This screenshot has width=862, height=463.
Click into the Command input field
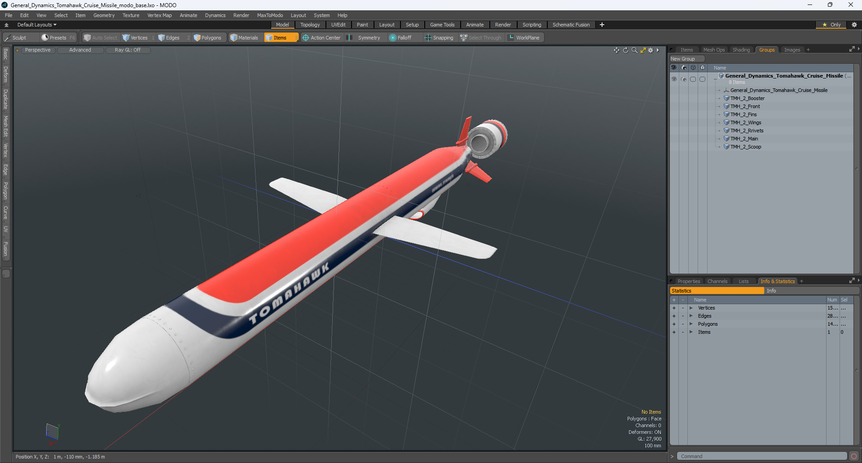(x=762, y=456)
